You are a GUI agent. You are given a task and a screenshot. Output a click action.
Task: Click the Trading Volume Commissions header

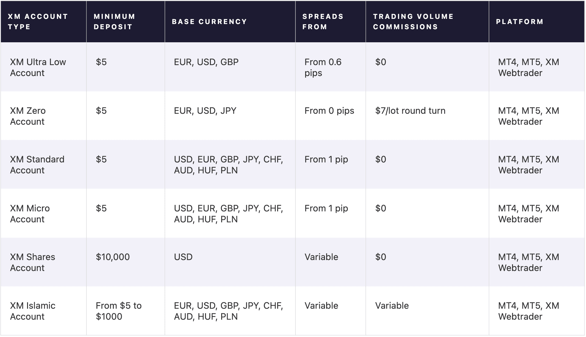click(x=413, y=22)
